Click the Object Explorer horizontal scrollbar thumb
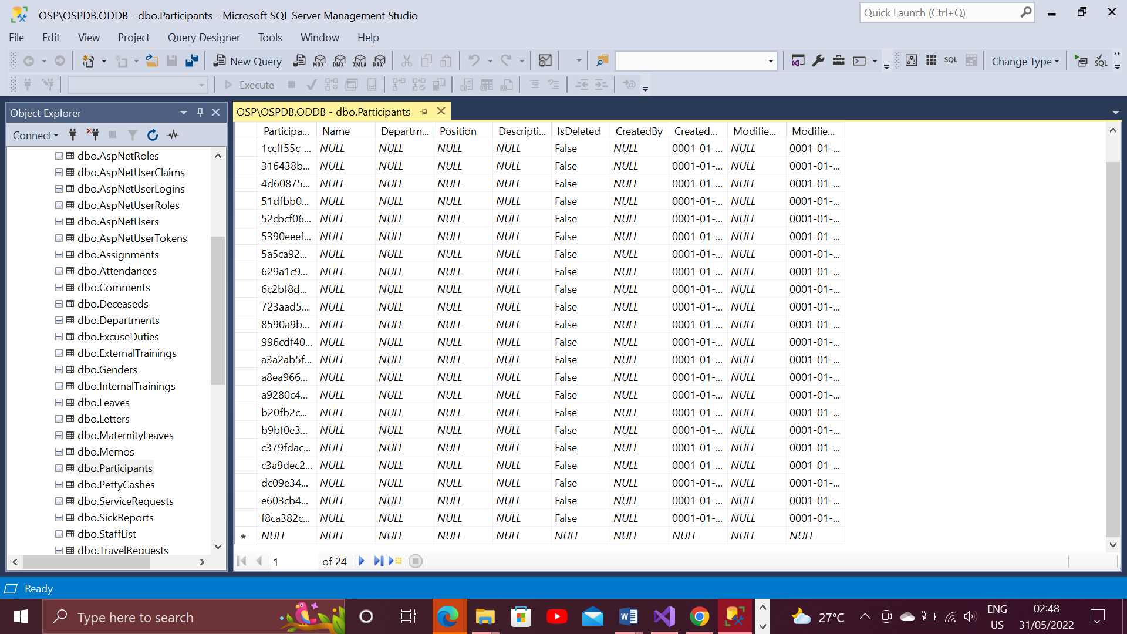The height and width of the screenshot is (634, 1127). [86, 562]
